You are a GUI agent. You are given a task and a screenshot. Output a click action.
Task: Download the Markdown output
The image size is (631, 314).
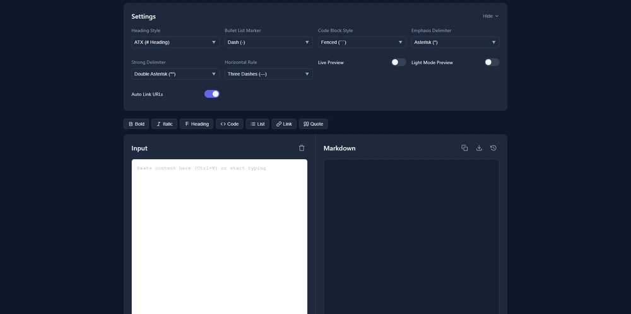coord(479,148)
